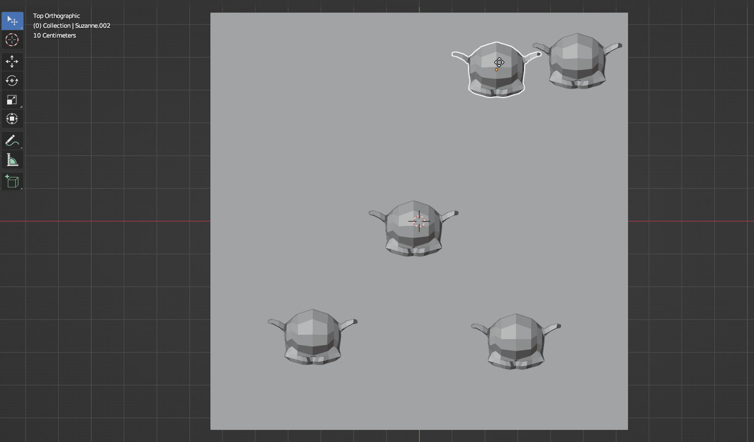The height and width of the screenshot is (442, 754).
Task: Select the Measure tool
Action: point(12,159)
